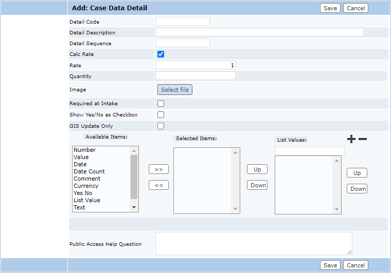The image size is (391, 273).
Task: Tick Show Yes/No as Checkbox option
Action: click(x=161, y=115)
